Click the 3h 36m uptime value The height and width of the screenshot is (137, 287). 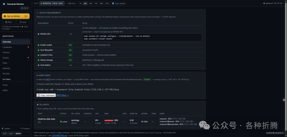click(x=144, y=121)
